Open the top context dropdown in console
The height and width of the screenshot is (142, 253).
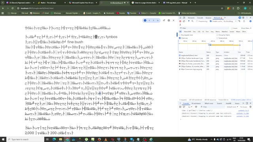tap(190, 107)
